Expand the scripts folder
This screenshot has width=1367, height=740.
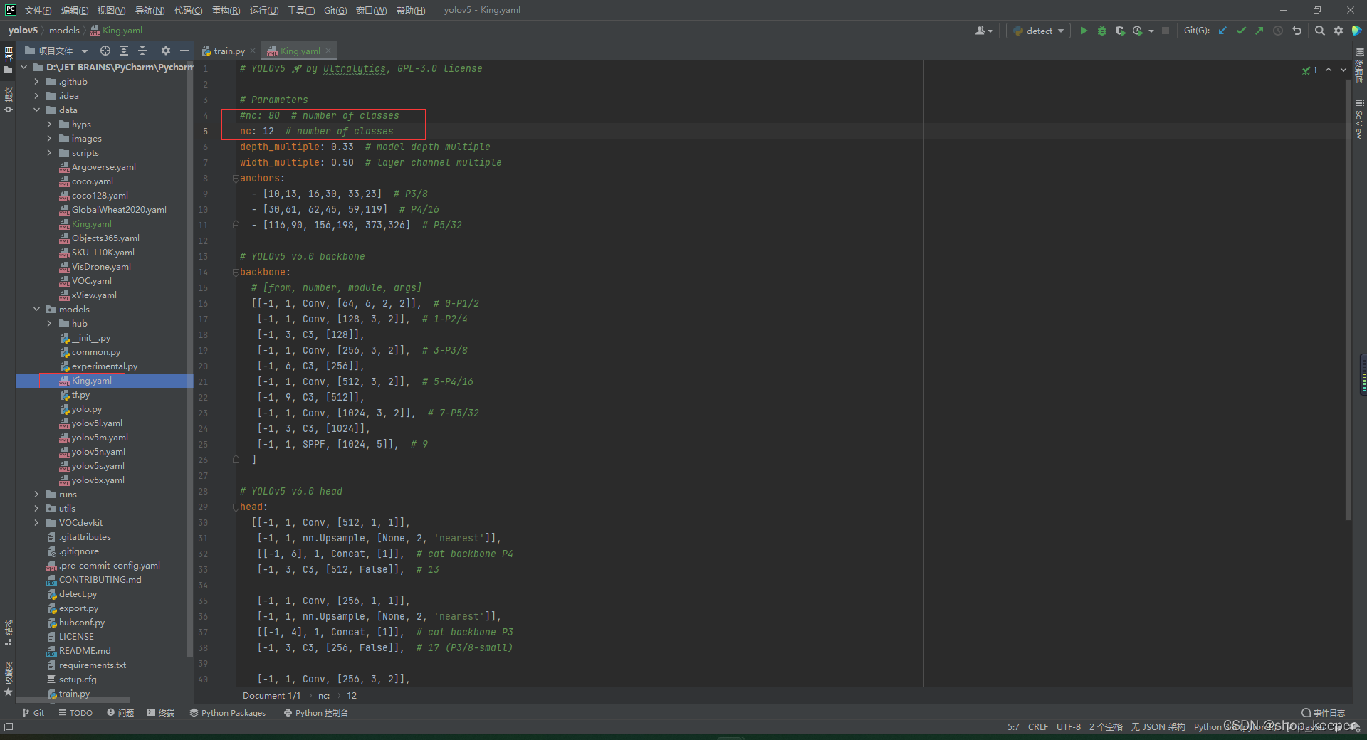click(x=49, y=153)
